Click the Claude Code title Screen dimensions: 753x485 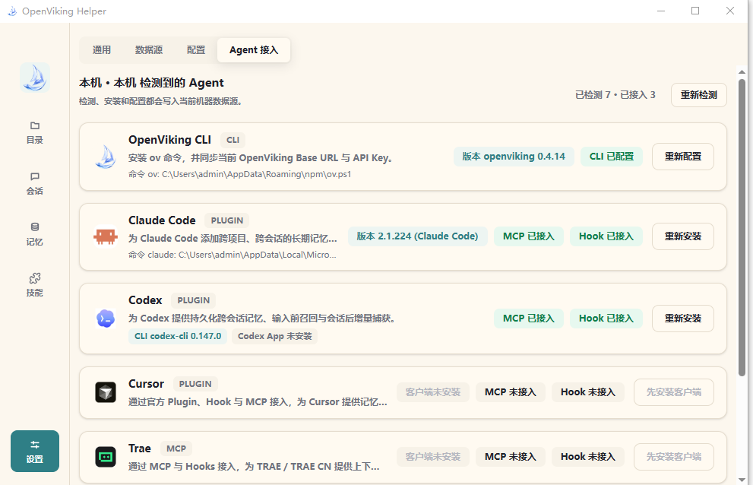tap(162, 220)
